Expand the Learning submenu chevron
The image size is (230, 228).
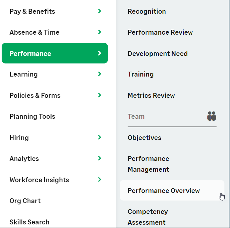100,74
